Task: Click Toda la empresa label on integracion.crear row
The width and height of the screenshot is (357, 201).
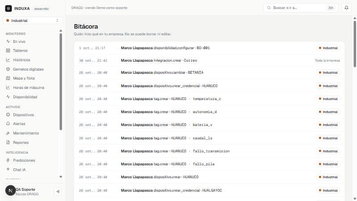Action: coord(328,60)
